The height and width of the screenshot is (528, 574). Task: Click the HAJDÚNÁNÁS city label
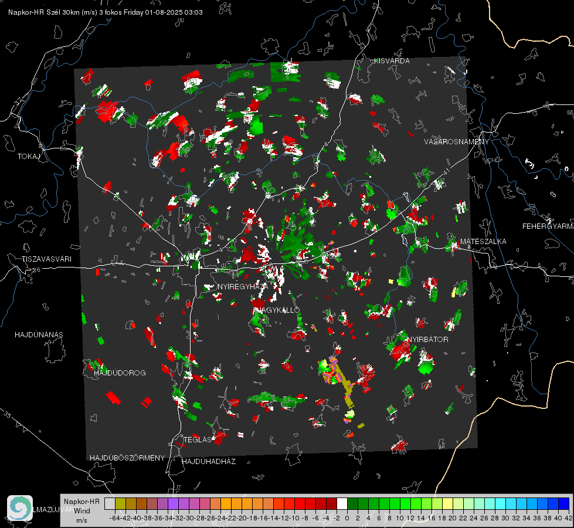pos(39,335)
